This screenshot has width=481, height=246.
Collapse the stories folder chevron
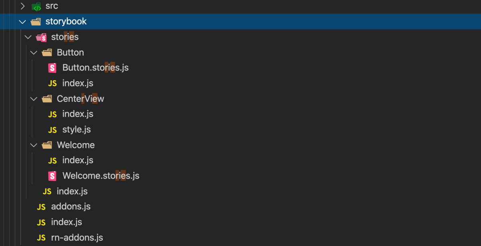tap(28, 37)
